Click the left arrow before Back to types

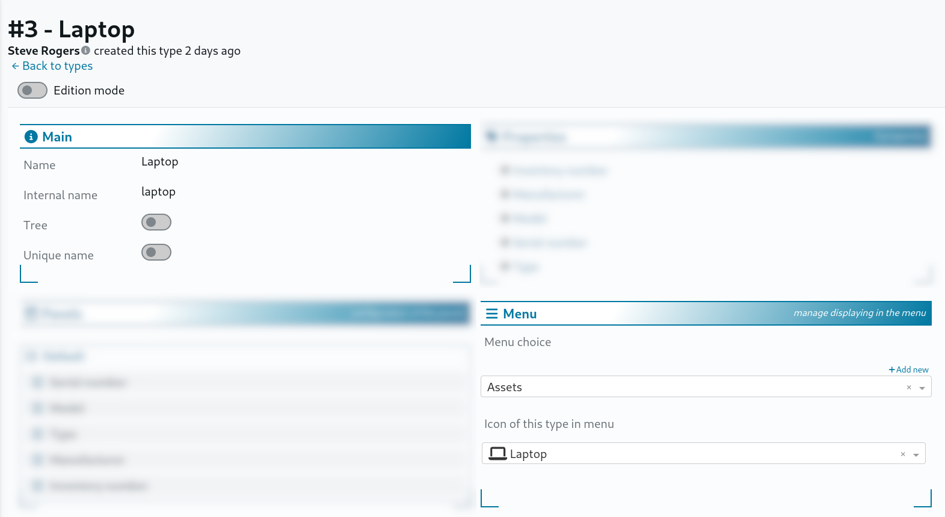pyautogui.click(x=15, y=66)
